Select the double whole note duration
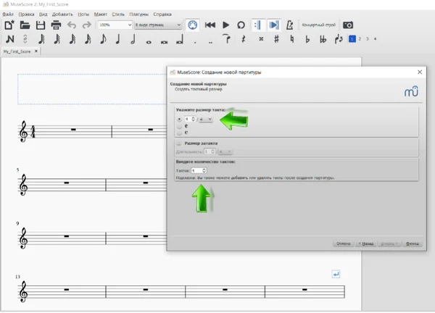435x313 pixels. tap(165, 42)
